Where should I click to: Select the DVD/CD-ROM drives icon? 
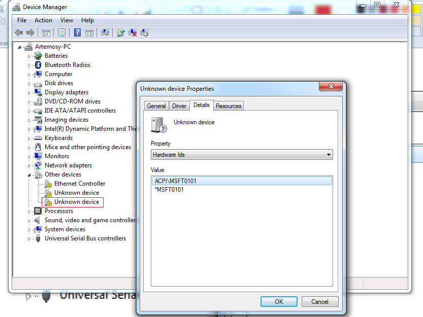click(x=38, y=101)
